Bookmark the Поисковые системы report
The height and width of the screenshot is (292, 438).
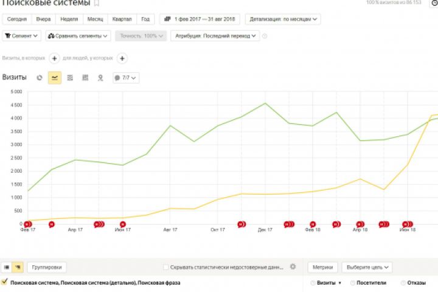point(96,3)
